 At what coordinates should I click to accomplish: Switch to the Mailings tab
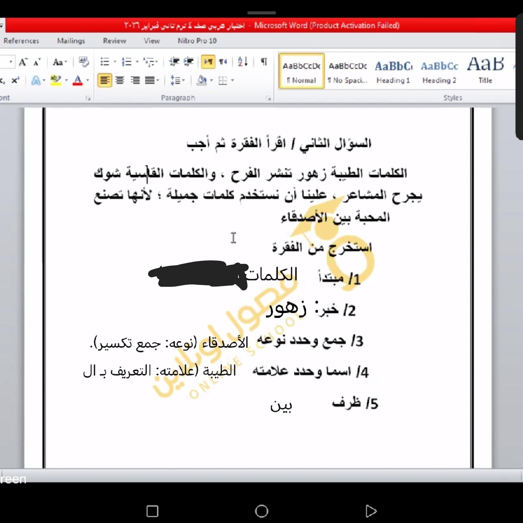pos(71,41)
